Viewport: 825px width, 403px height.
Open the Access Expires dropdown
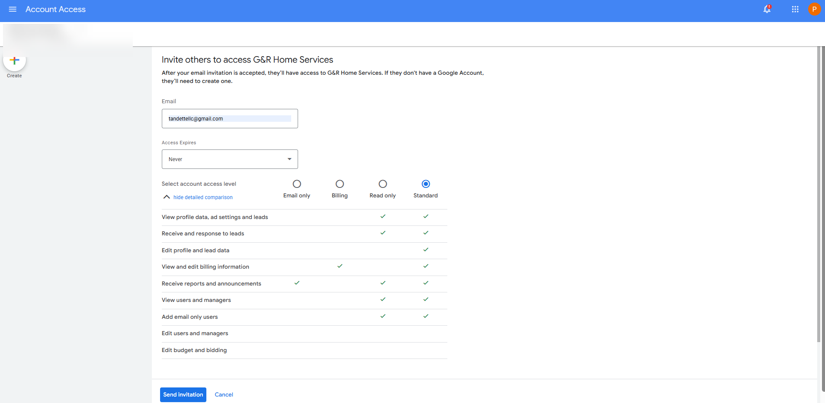coord(230,159)
